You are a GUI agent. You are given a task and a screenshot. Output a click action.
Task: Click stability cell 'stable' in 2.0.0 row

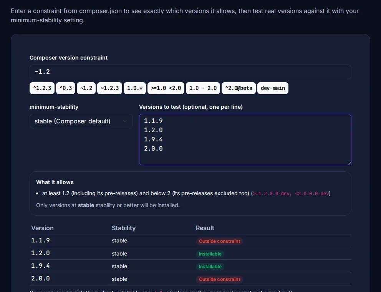119,279
